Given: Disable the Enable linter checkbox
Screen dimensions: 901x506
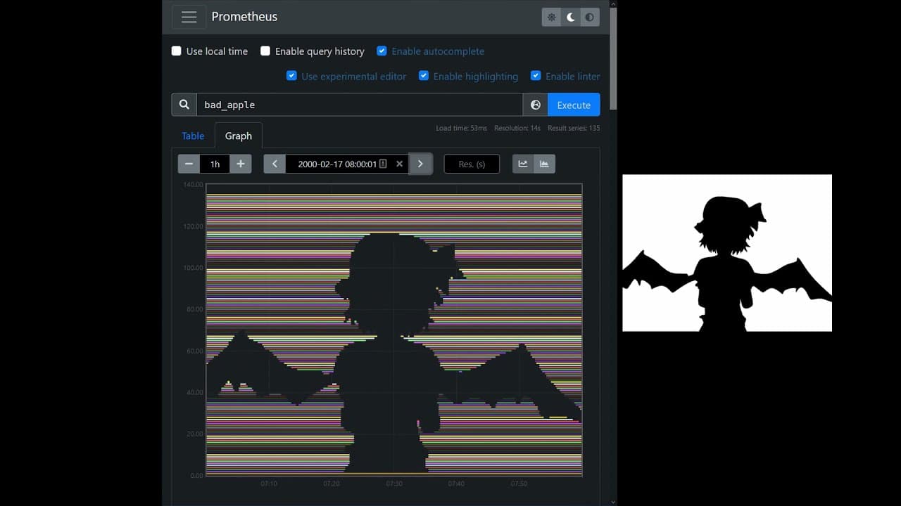Looking at the screenshot, I should point(536,76).
